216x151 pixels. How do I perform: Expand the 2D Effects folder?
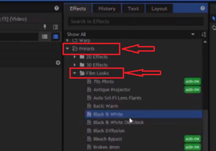point(75,57)
